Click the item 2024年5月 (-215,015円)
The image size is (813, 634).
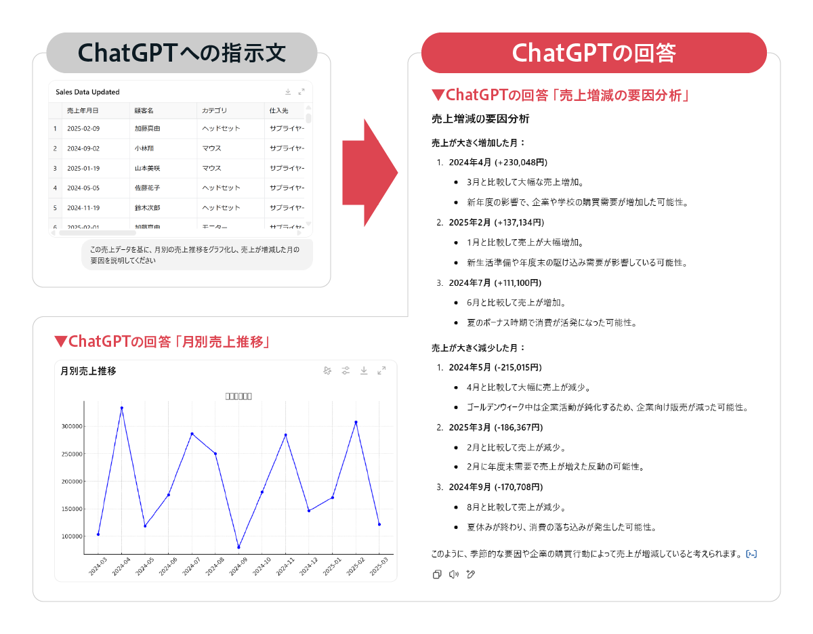coord(495,368)
